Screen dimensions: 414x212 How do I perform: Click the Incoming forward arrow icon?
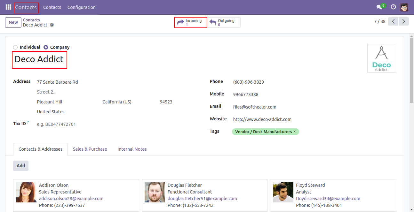181,23
